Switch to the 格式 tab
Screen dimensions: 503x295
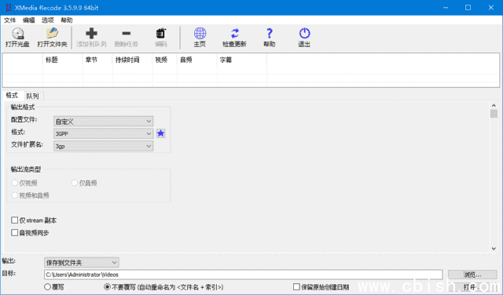12,96
